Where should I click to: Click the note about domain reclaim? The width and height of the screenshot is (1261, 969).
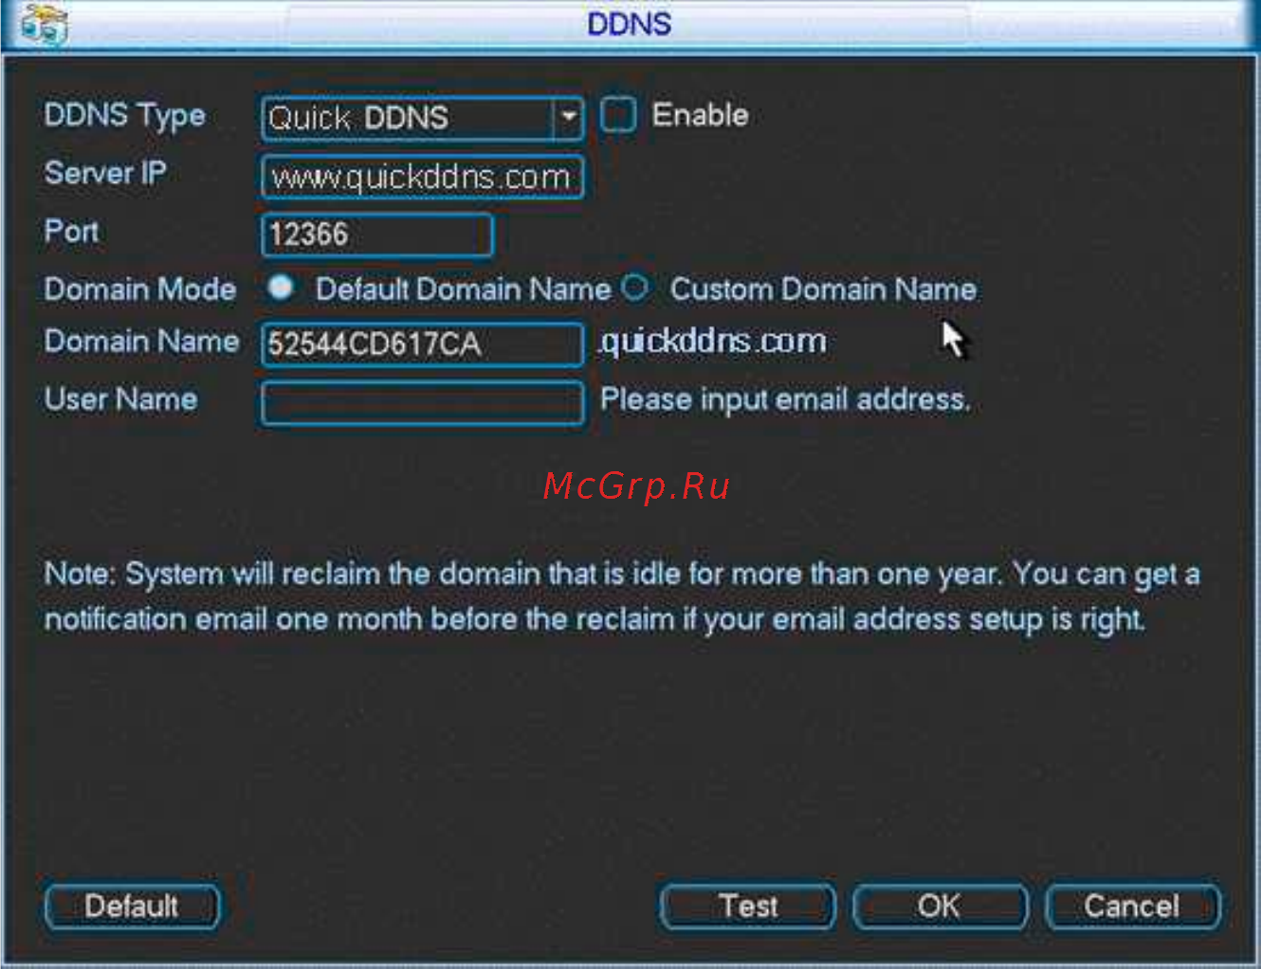tap(622, 596)
